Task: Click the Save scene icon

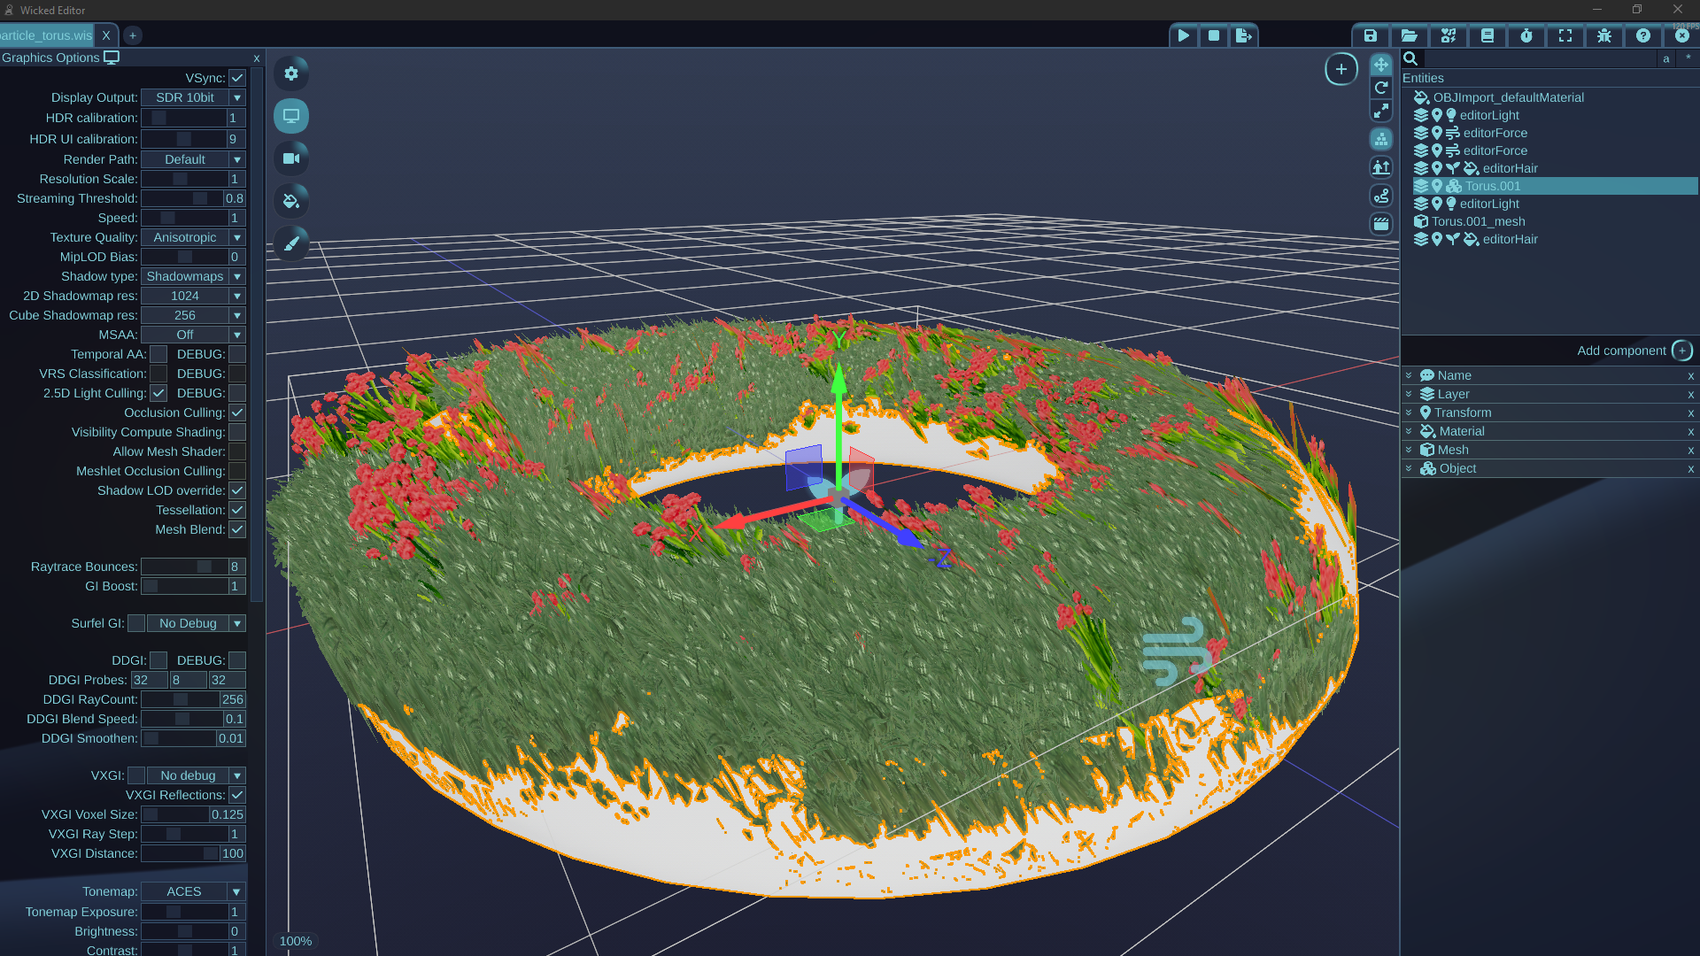Action: point(1370,35)
